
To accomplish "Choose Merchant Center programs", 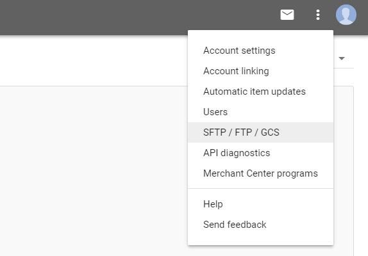I will click(260, 173).
